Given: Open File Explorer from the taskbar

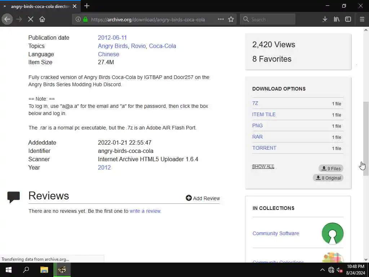Looking at the screenshot, I should point(44,270).
